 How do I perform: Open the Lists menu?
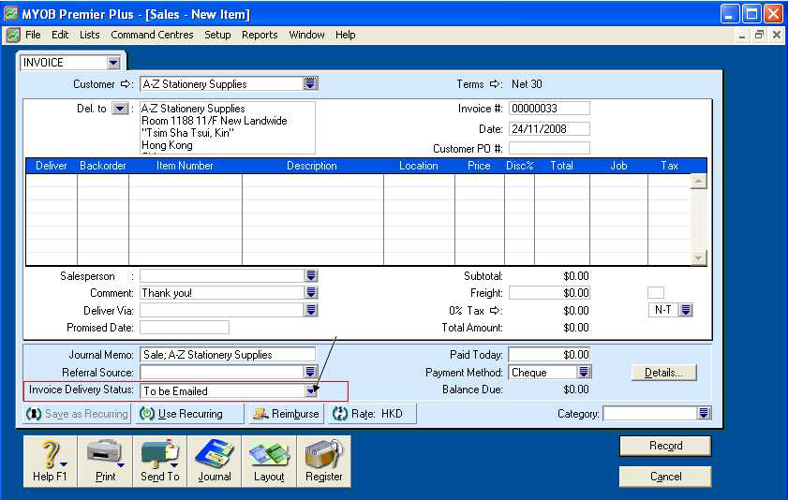tap(89, 35)
